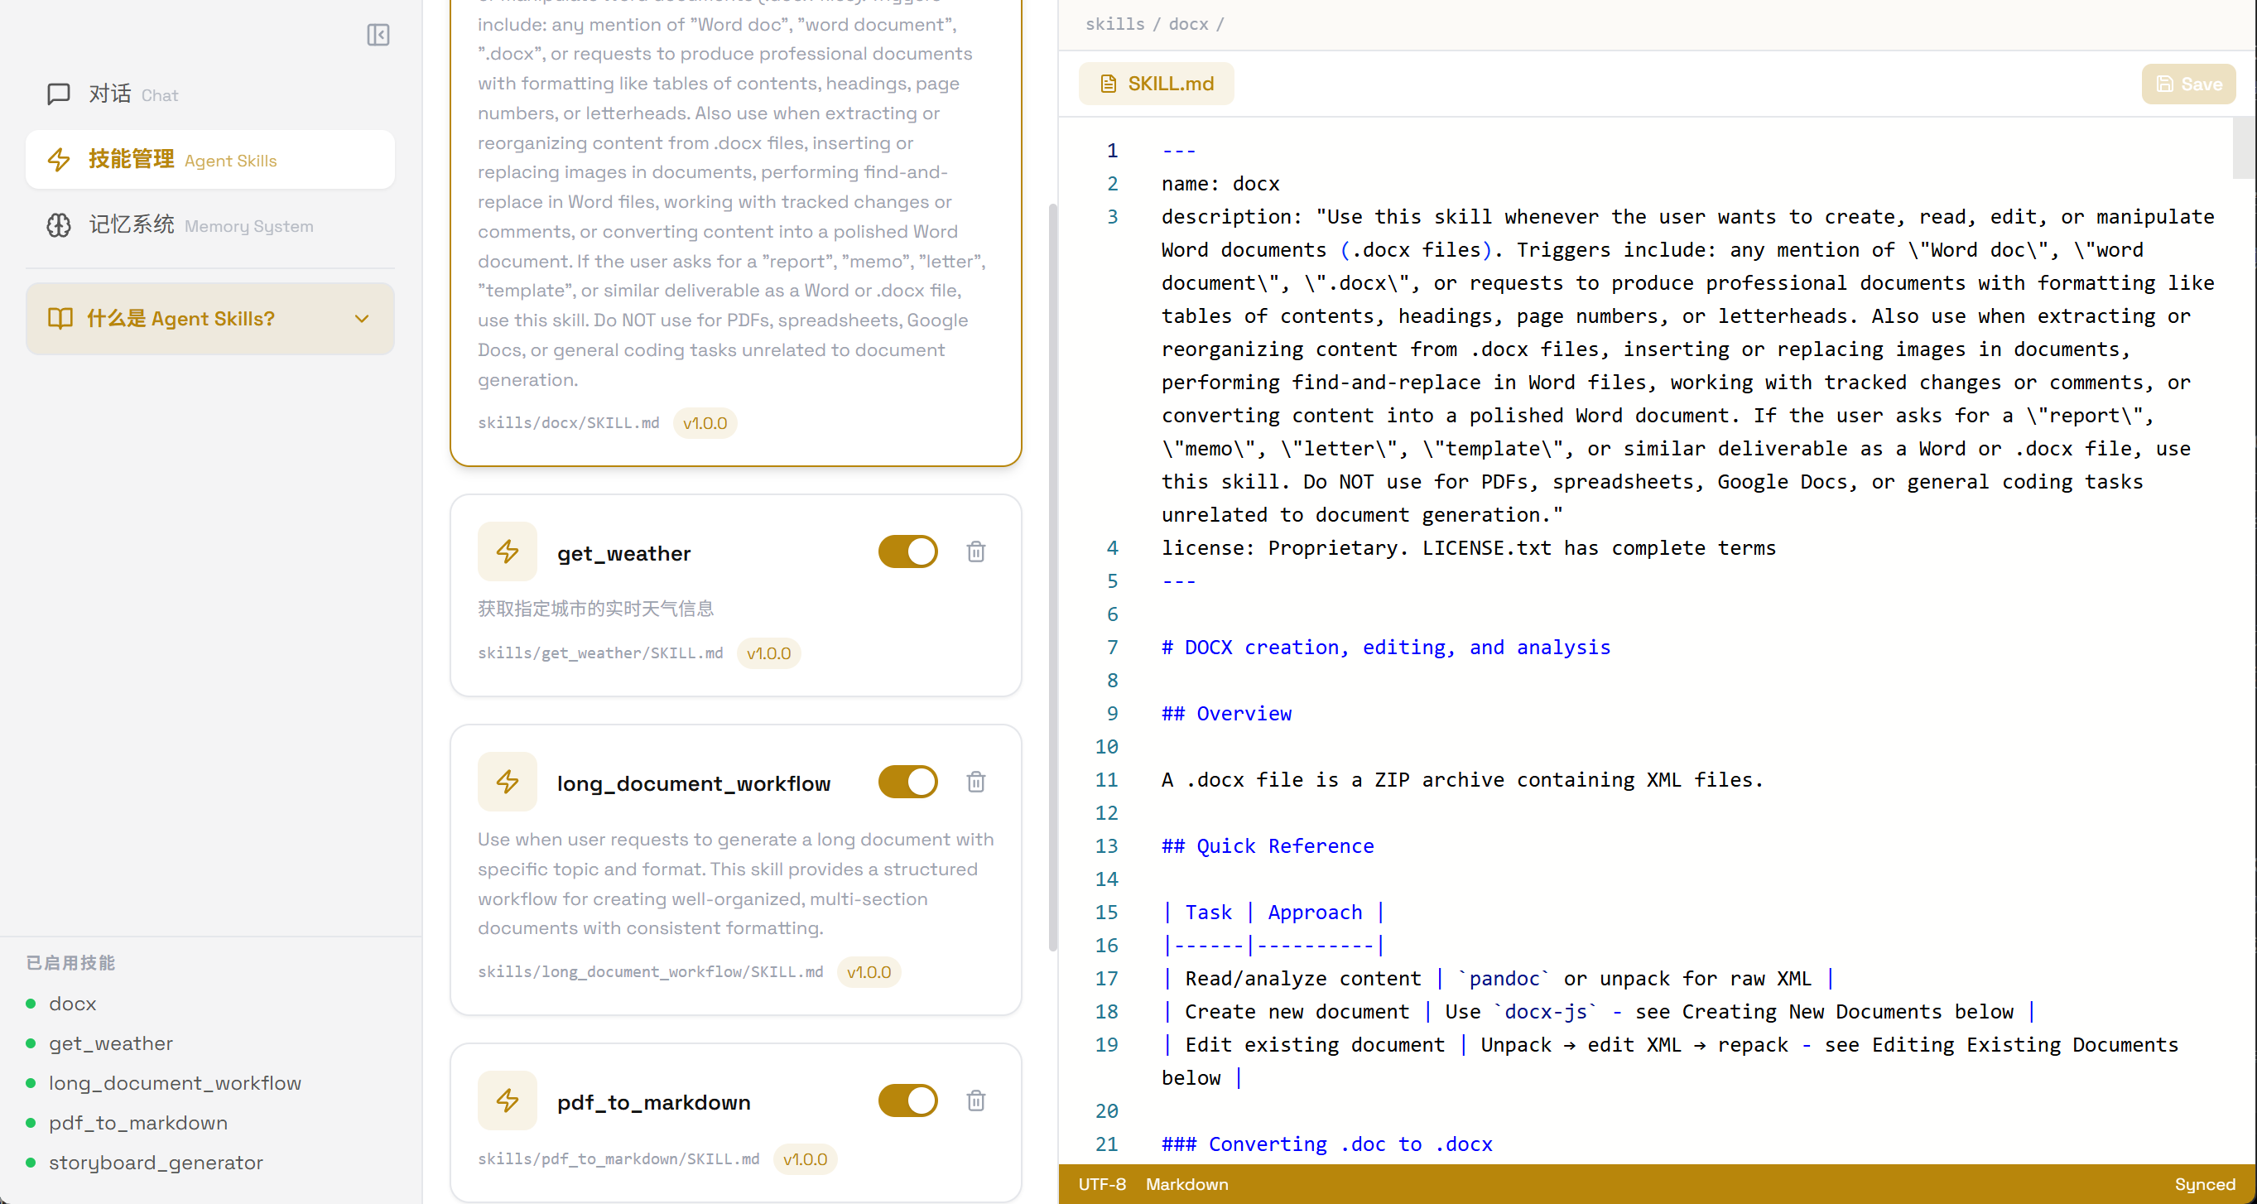Collapse the sidebar with the panel icon

click(378, 35)
